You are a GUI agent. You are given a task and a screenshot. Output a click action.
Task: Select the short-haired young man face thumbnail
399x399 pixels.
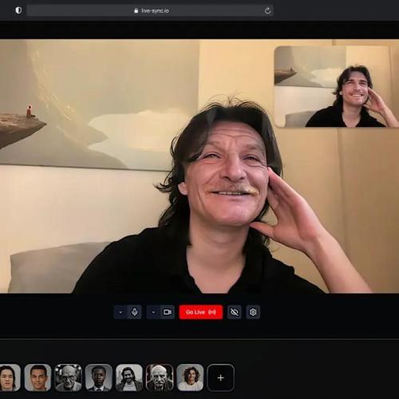(x=38, y=377)
